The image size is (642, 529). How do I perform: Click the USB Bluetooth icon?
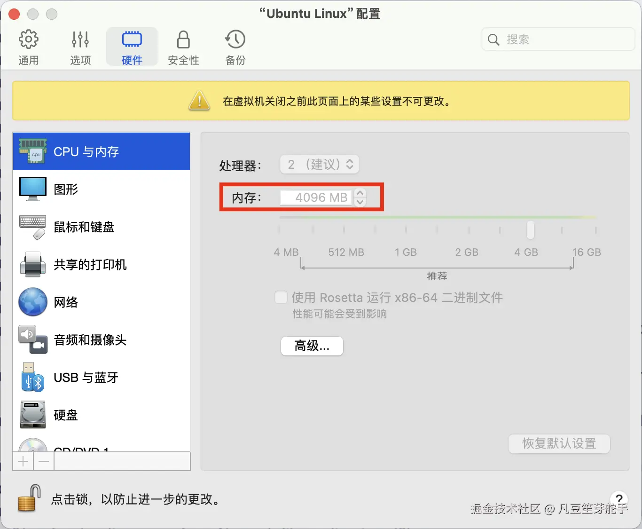click(33, 377)
